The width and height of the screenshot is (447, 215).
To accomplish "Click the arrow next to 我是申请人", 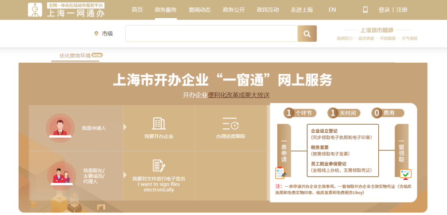I will pyautogui.click(x=125, y=127).
